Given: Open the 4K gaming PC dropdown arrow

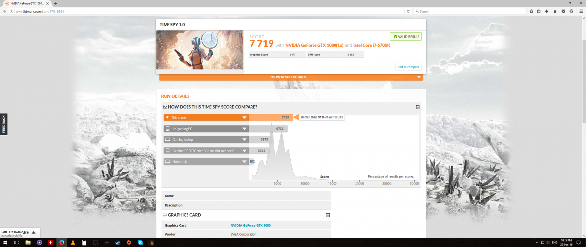Looking at the screenshot, I should click(244, 129).
